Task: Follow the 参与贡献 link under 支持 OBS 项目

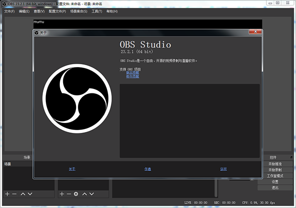Action: pos(133,77)
